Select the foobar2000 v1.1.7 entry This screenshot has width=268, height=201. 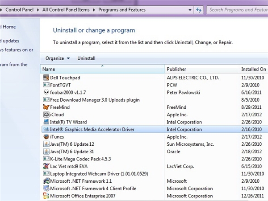tap(68, 92)
